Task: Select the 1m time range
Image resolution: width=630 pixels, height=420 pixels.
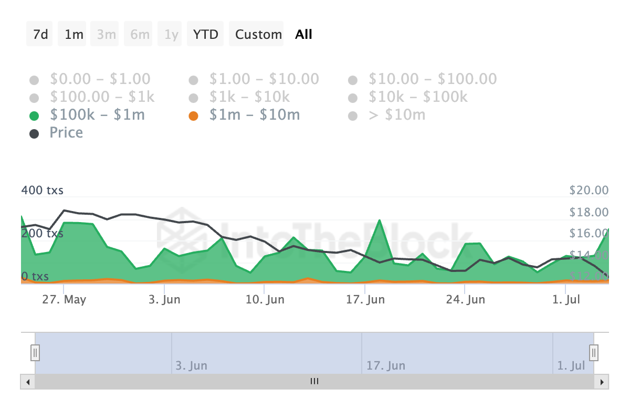Action: click(73, 35)
